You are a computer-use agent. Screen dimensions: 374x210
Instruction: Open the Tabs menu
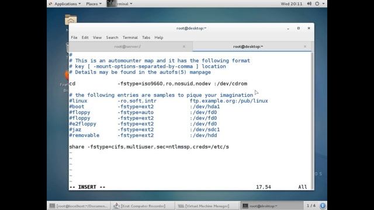pyautogui.click(x=146, y=37)
